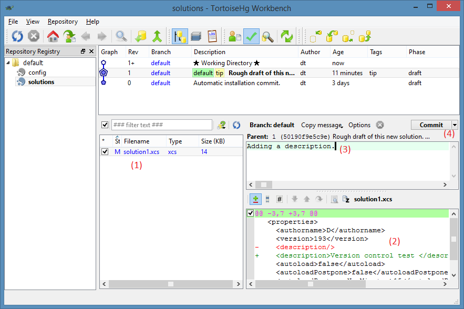This screenshot has height=309, width=464.
Task: Click the reload file curved arrow icon
Action: (319, 199)
